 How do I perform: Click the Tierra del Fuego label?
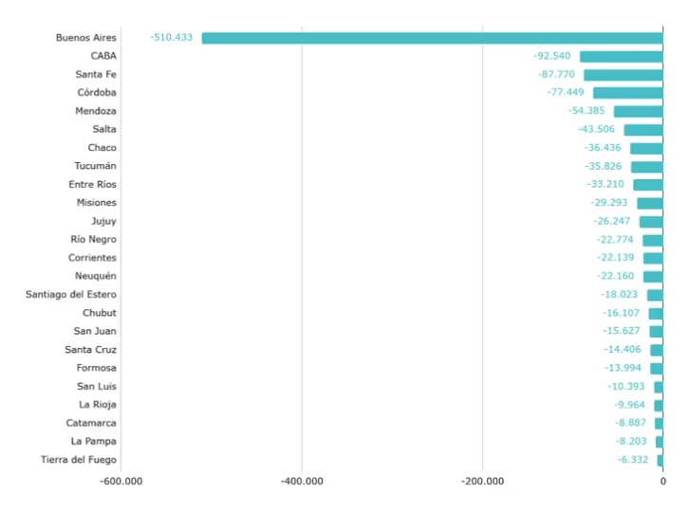click(80, 460)
